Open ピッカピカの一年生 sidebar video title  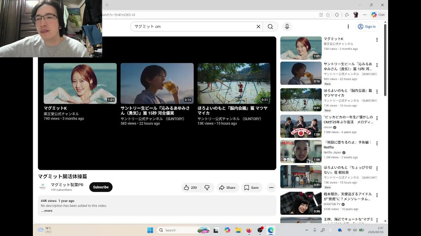[x=348, y=120]
